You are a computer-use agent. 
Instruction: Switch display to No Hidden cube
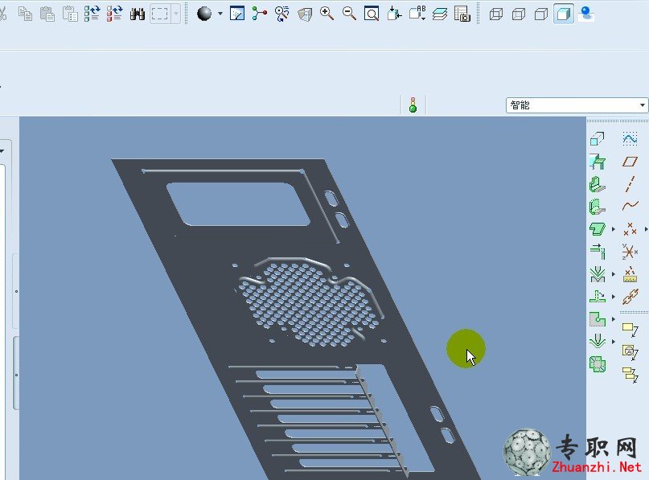click(x=541, y=14)
